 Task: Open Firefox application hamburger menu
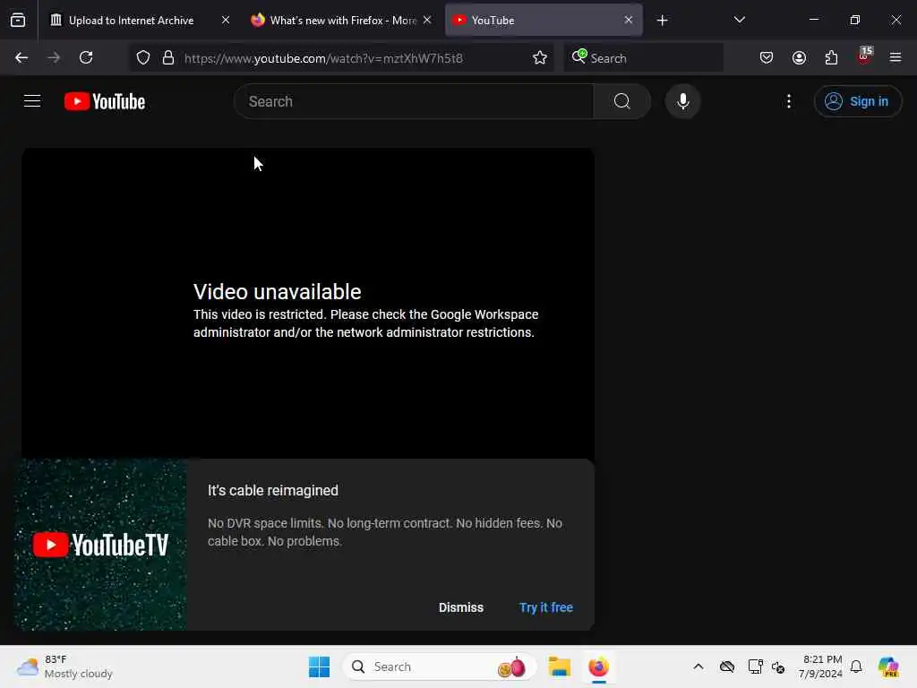[896, 57]
